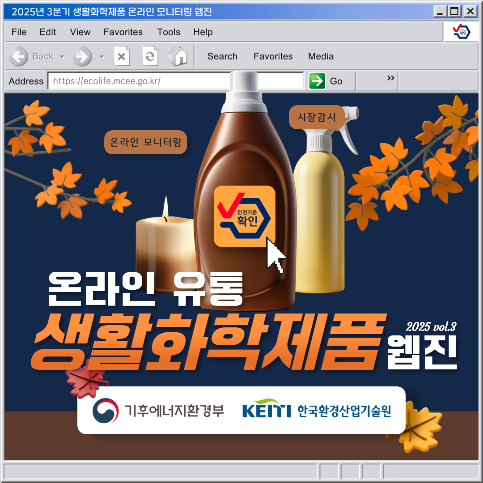The width and height of the screenshot is (483, 483).
Task: Click the Back arrow icon
Action: (x=19, y=57)
